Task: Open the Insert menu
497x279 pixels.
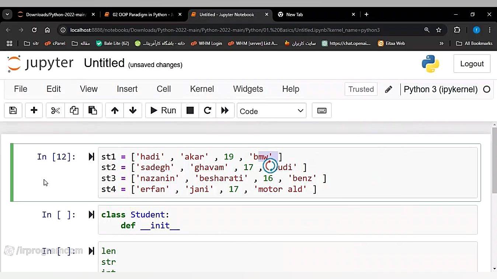Action: pos(127,89)
